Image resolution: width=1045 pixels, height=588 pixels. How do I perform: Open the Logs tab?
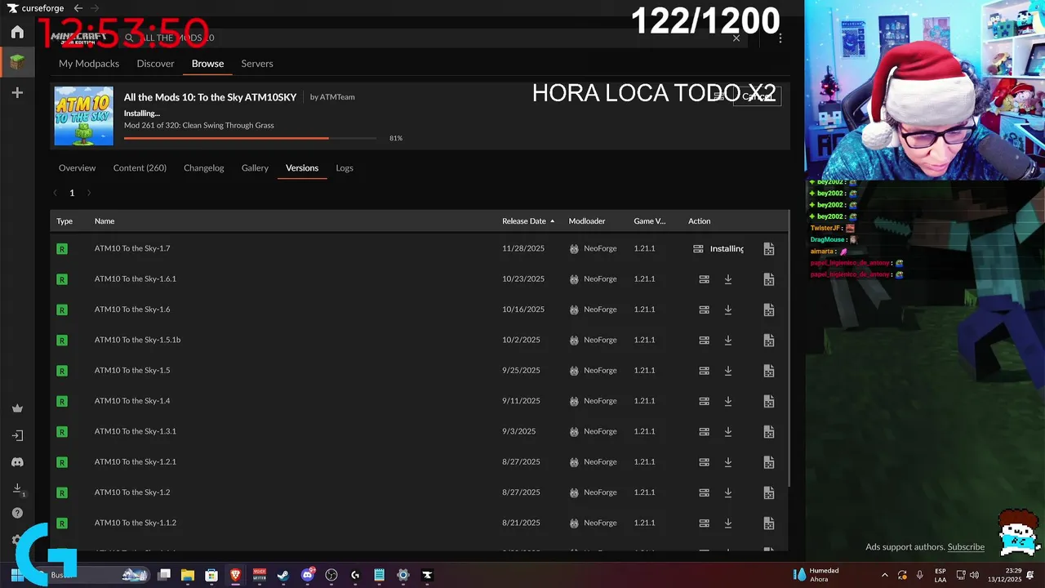345,168
